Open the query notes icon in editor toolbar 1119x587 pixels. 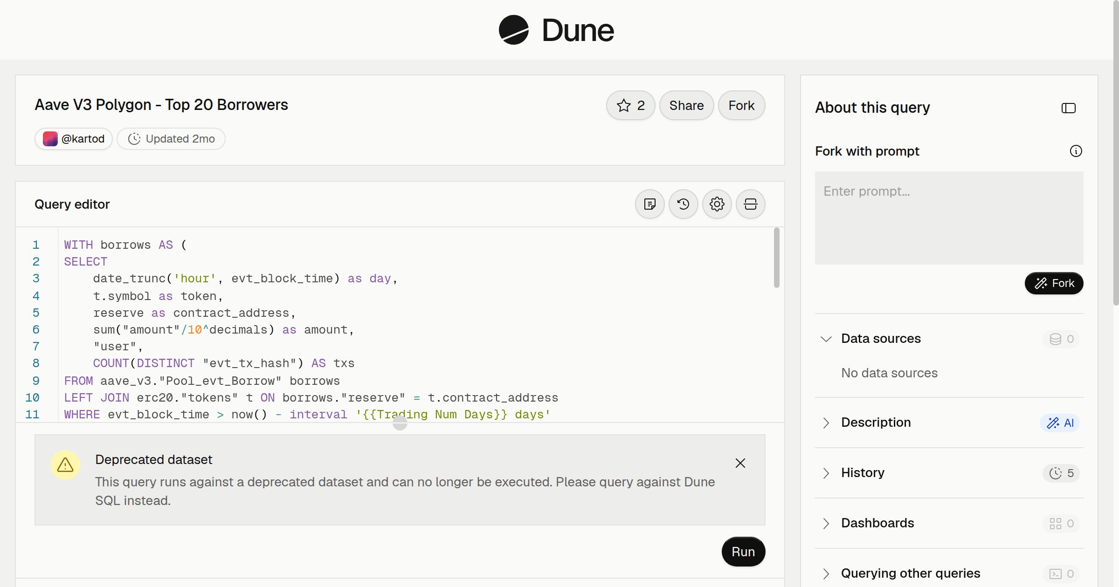649,204
